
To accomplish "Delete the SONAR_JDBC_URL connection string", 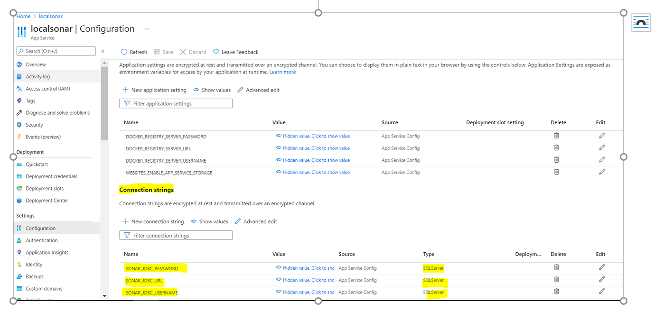I will 556,280.
